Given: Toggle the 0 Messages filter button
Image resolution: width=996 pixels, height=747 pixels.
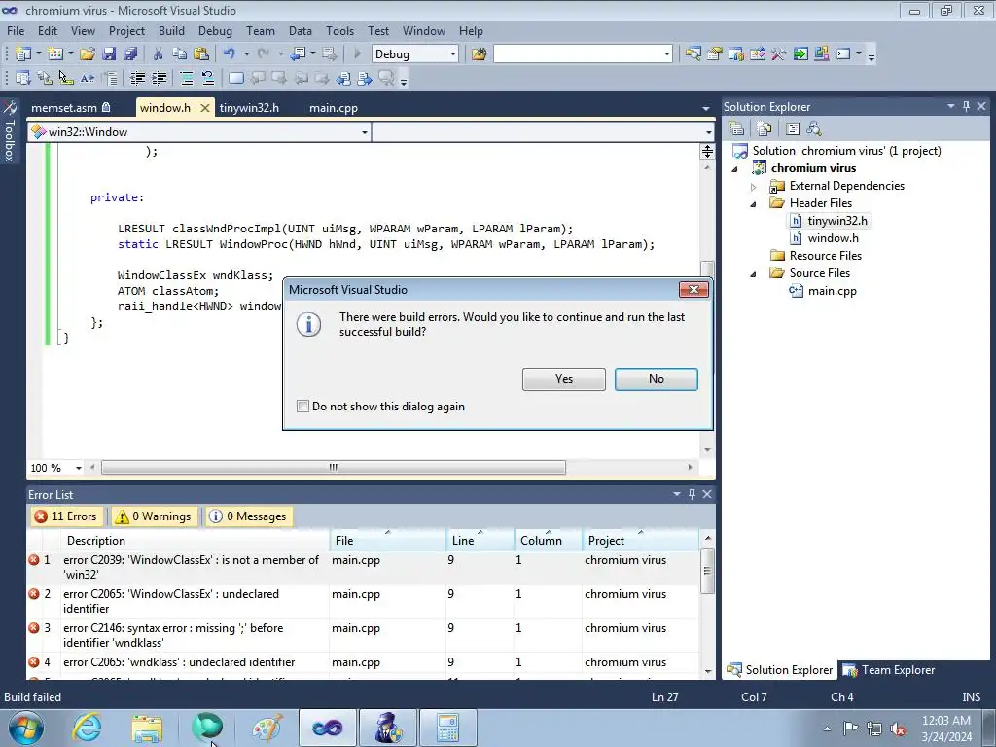Looking at the screenshot, I should click(248, 516).
